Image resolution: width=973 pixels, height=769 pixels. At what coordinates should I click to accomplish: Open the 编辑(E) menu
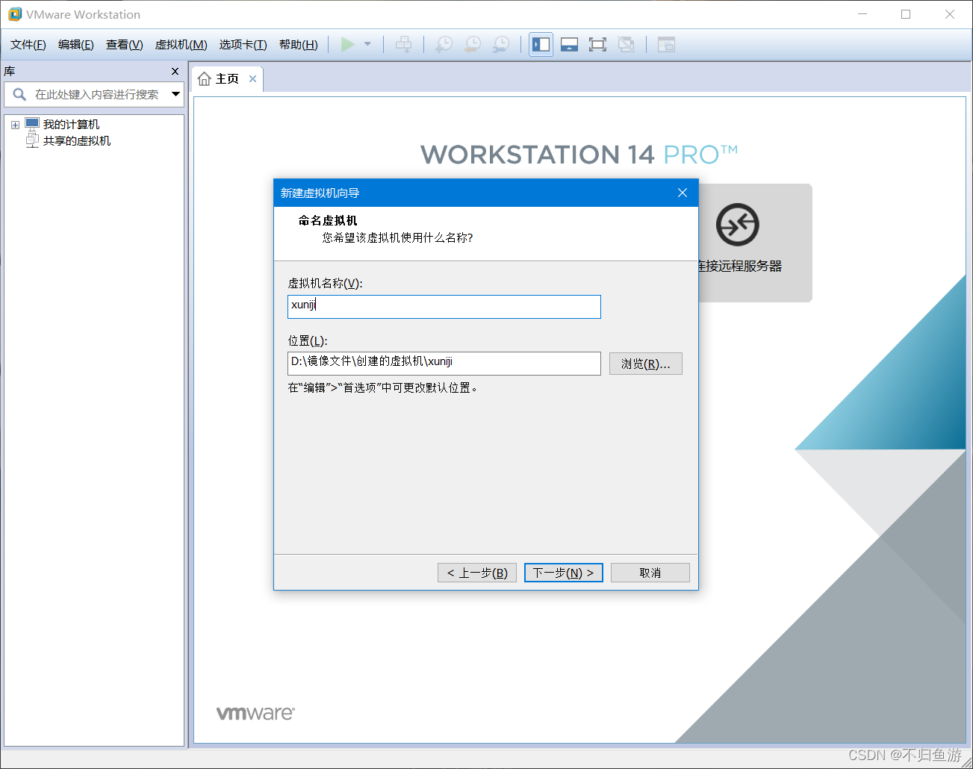(76, 45)
